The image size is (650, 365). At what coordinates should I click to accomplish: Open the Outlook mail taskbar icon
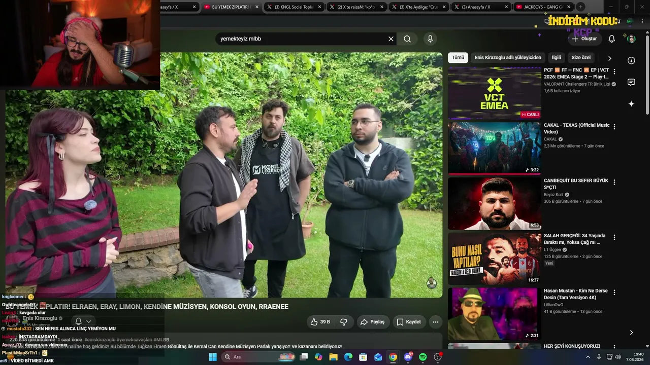(378, 357)
